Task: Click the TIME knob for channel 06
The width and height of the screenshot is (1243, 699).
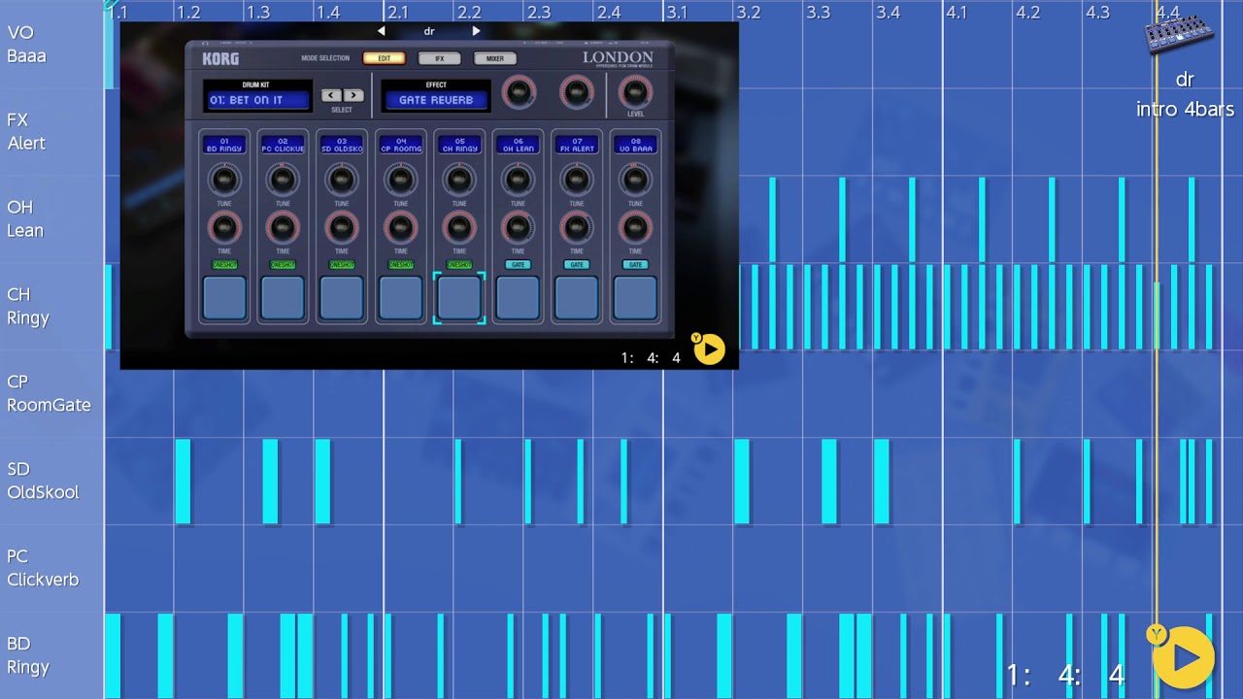Action: click(x=518, y=228)
